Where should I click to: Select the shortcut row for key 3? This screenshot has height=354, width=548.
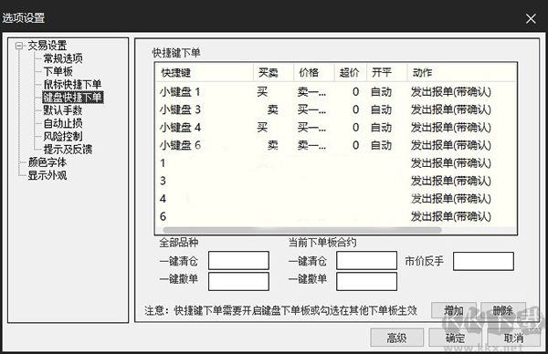pyautogui.click(x=336, y=181)
